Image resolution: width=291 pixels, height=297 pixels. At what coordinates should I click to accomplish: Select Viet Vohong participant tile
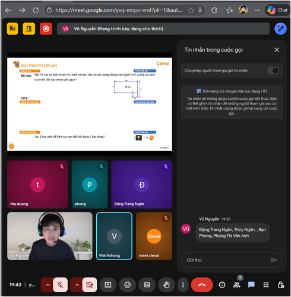[114, 236]
